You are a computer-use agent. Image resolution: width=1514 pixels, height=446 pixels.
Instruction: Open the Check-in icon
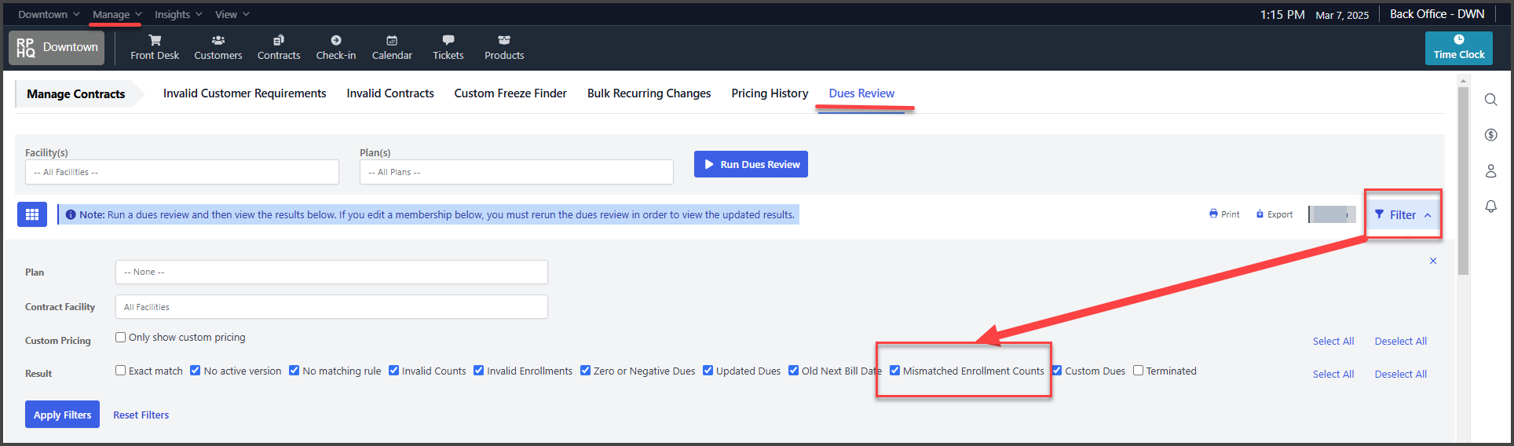point(336,40)
